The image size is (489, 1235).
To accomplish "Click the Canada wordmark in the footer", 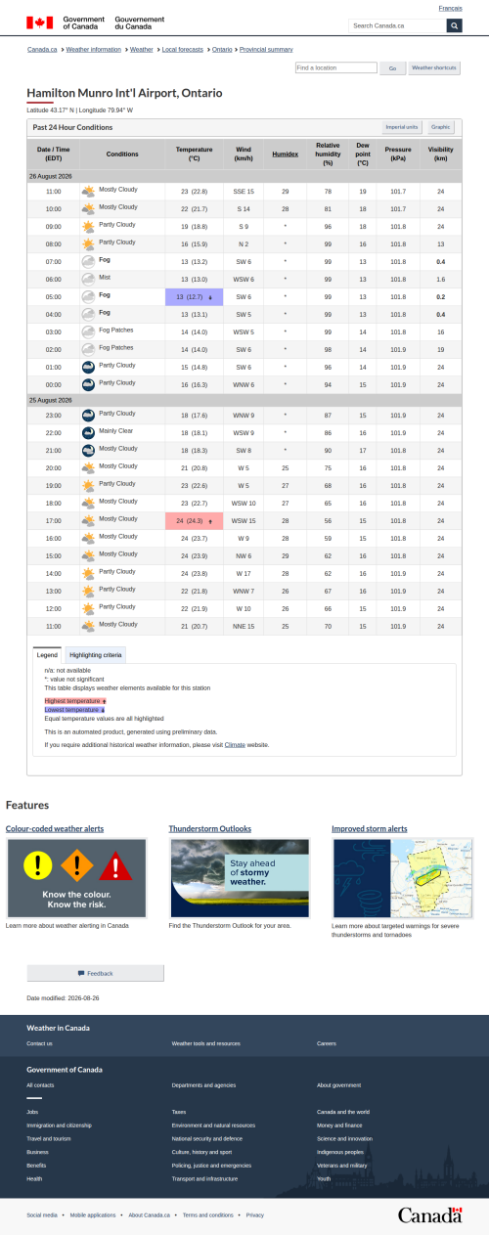I will coord(429,1214).
